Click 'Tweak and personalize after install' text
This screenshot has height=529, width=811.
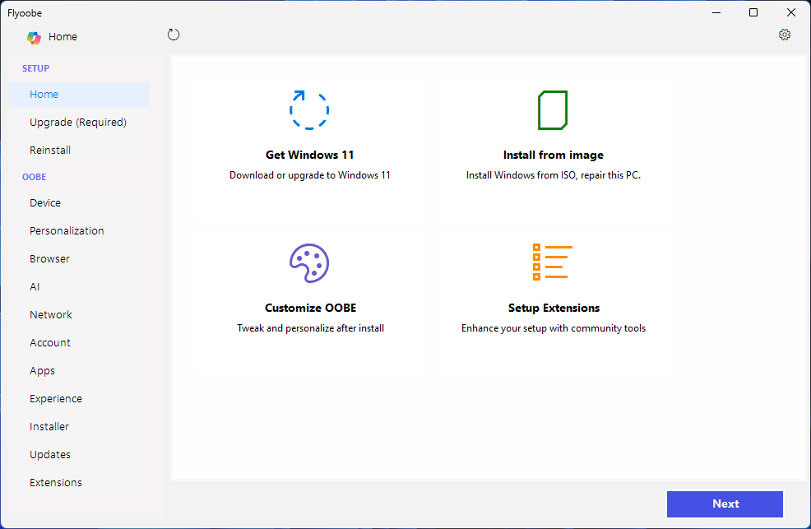pos(310,327)
